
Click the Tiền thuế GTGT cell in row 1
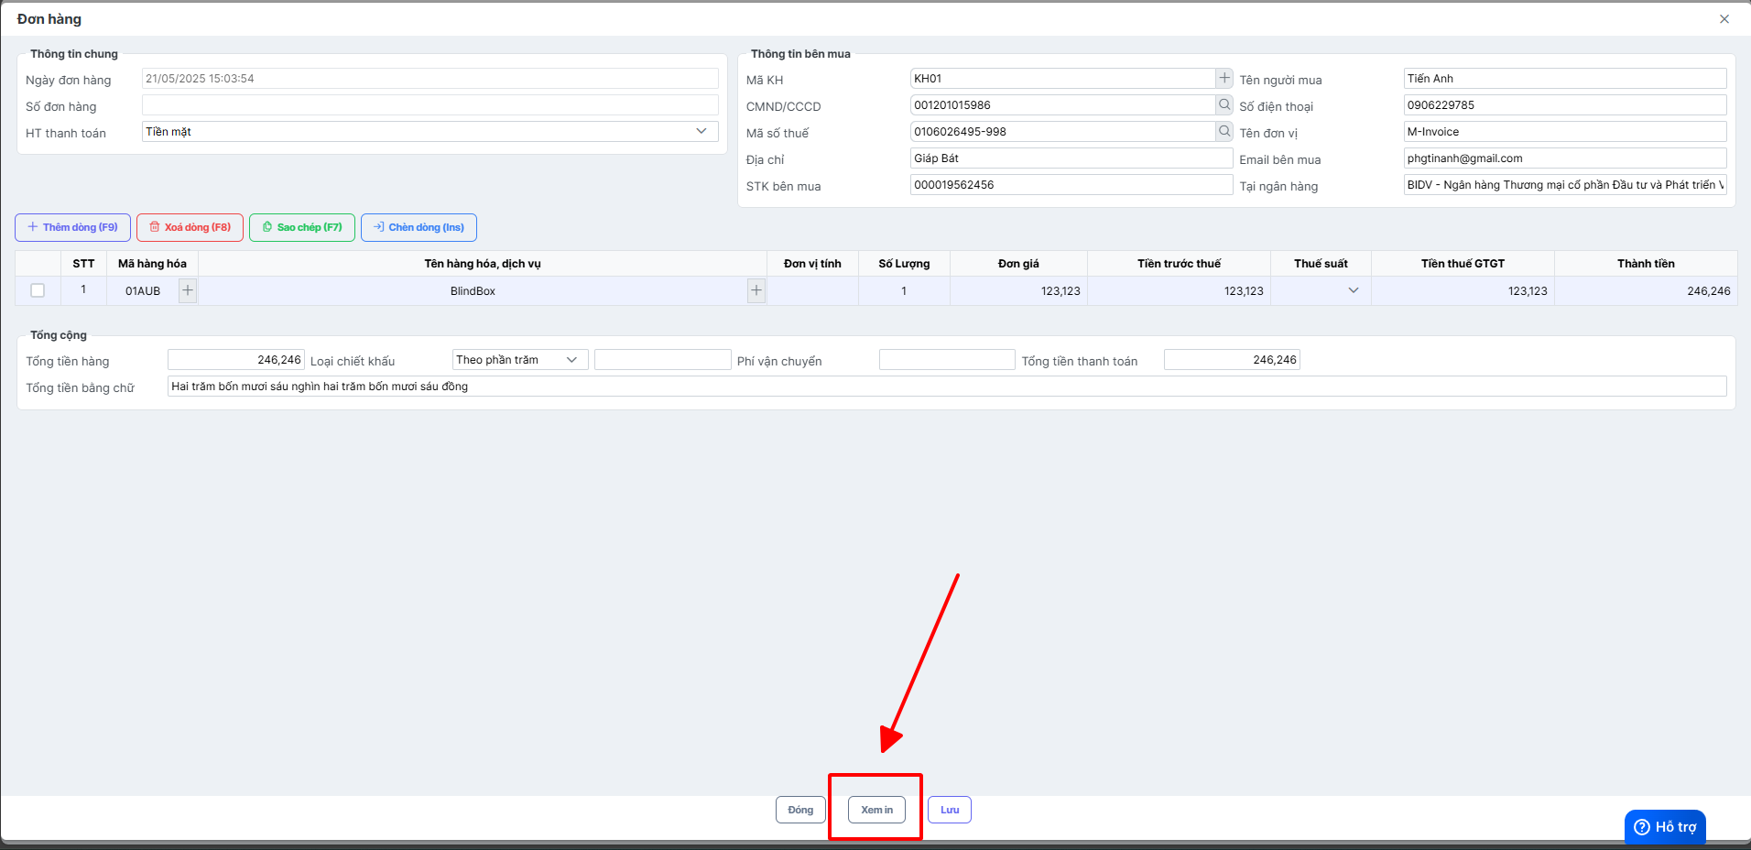(1463, 290)
